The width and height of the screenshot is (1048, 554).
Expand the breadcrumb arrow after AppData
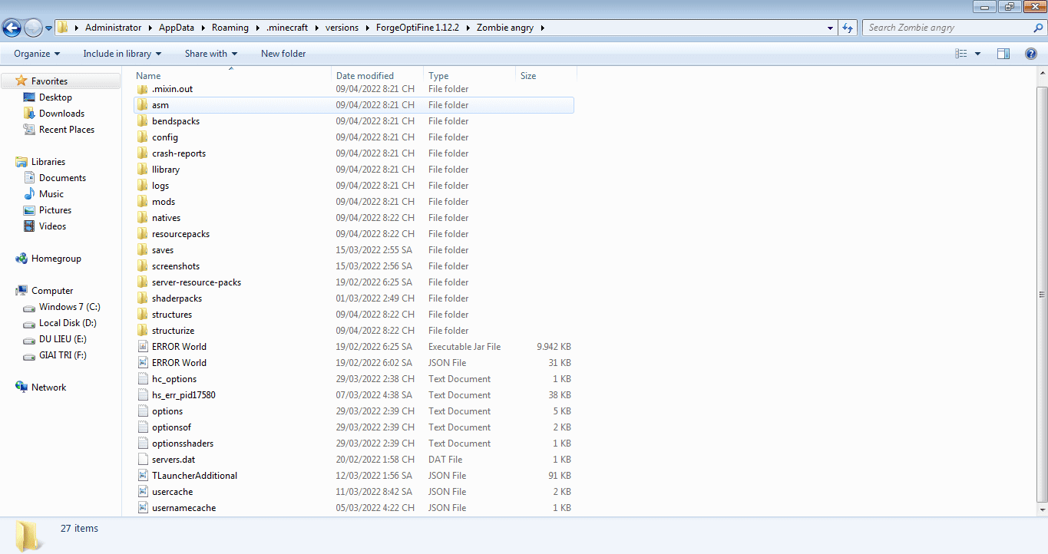point(203,28)
